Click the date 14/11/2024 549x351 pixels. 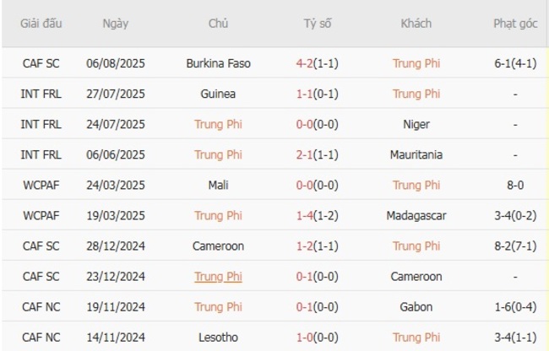point(116,337)
